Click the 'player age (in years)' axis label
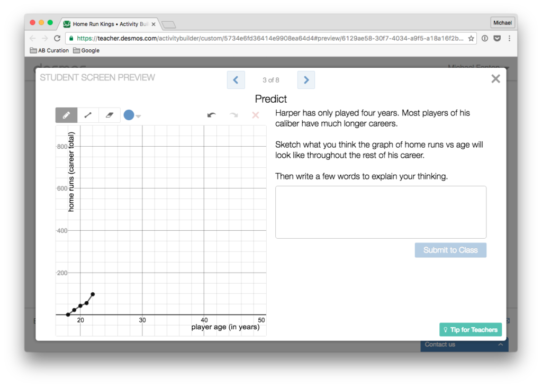The width and height of the screenshot is (542, 387). (225, 327)
